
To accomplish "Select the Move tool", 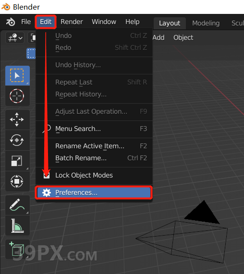I will click(17, 119).
